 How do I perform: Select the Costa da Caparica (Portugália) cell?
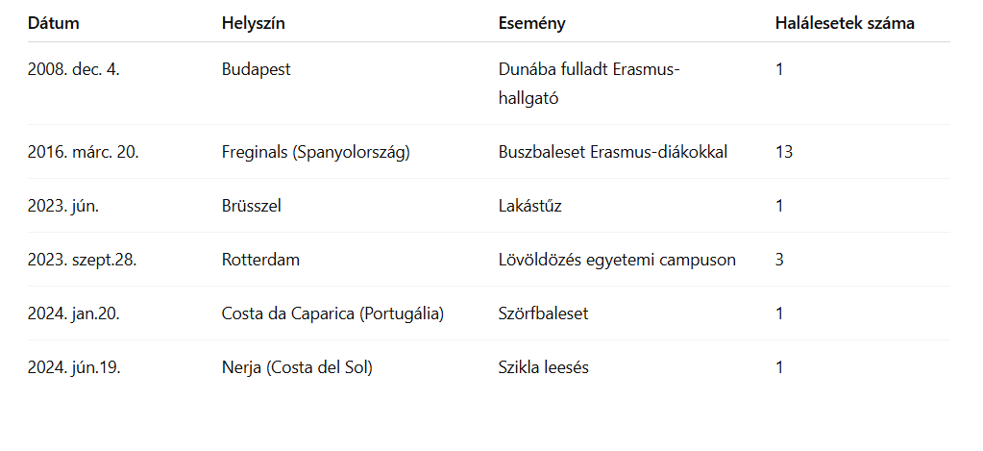(x=332, y=313)
